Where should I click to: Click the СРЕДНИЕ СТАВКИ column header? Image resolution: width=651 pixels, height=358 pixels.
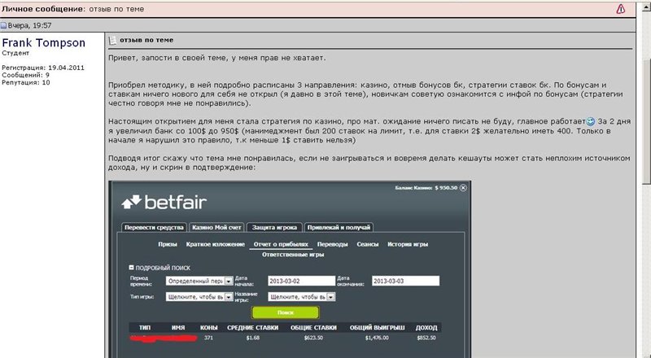(x=253, y=328)
